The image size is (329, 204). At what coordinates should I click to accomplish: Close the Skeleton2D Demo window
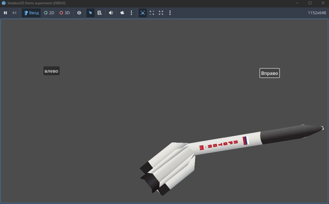[x=323, y=3]
